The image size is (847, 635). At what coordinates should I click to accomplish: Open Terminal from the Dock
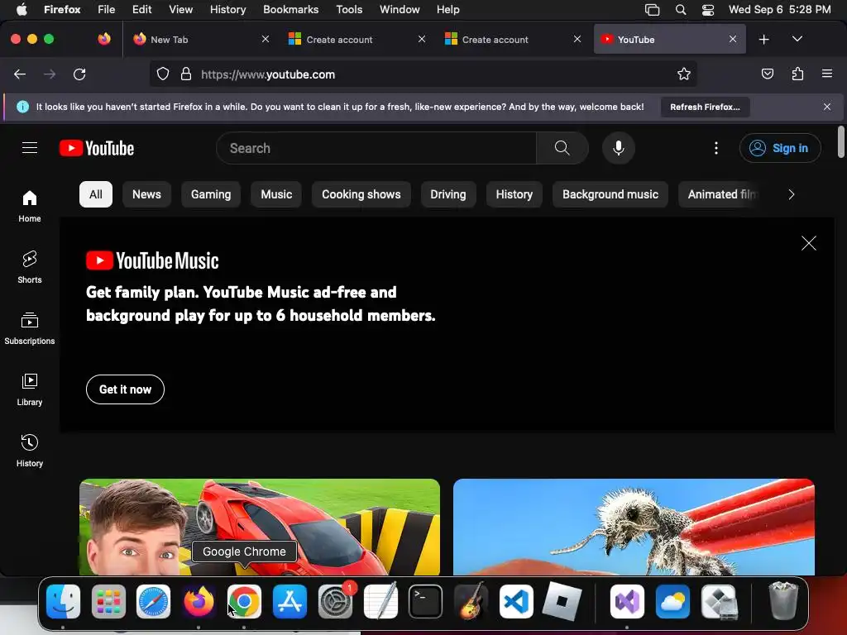[425, 602]
